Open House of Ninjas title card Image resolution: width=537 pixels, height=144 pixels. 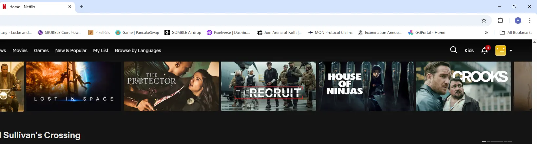(x=366, y=86)
